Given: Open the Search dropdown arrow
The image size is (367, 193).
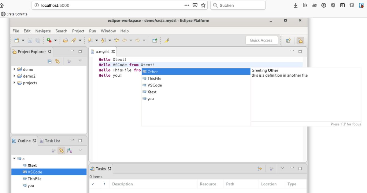Looking at the screenshot, I should coord(80,40).
